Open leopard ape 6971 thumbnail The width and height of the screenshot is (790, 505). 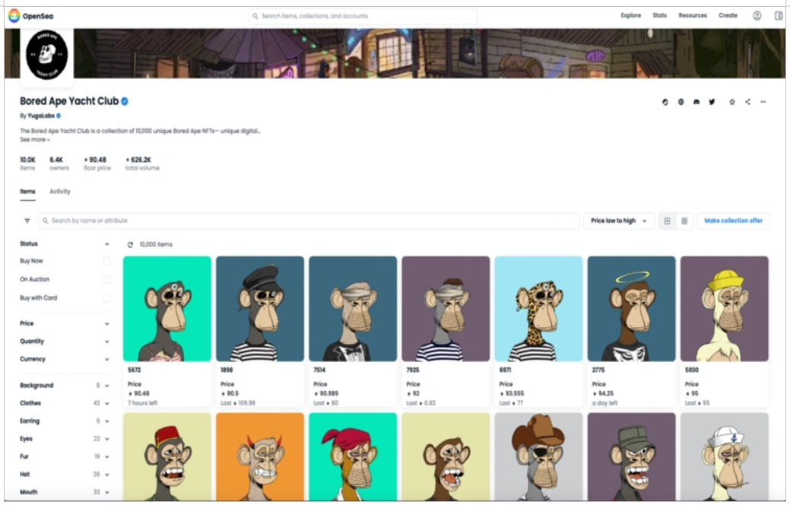tap(538, 309)
